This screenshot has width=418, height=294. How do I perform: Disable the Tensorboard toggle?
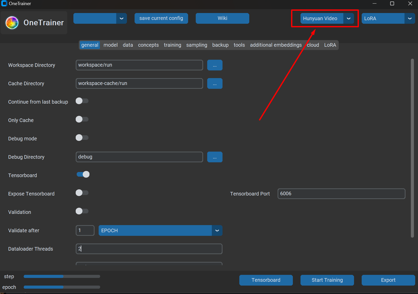pos(83,174)
